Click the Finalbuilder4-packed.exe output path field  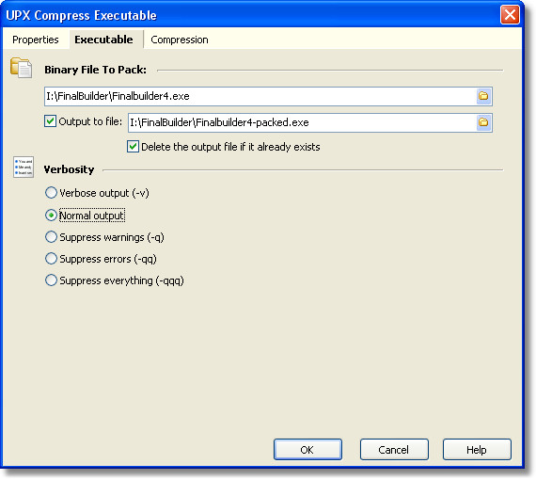point(303,122)
